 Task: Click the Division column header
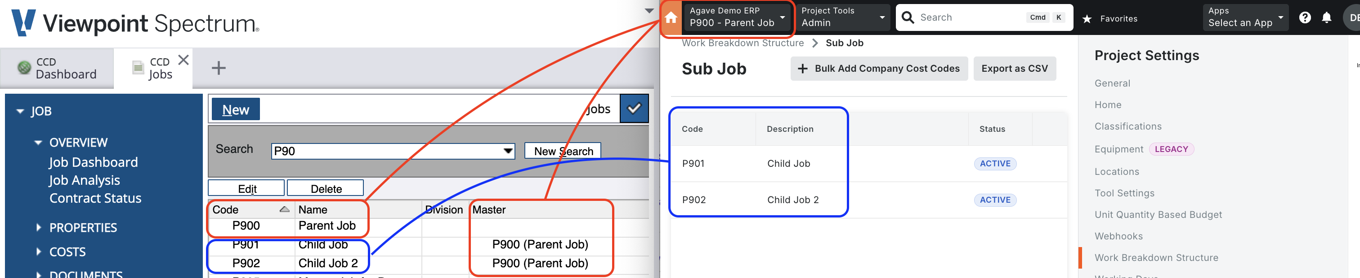[x=444, y=209]
